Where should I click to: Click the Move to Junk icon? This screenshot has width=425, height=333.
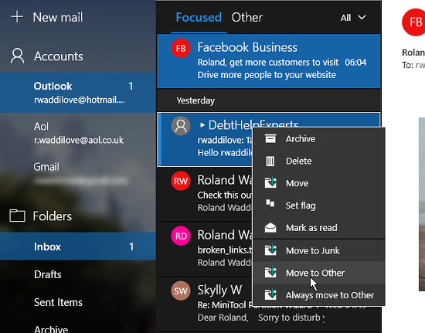pos(270,250)
